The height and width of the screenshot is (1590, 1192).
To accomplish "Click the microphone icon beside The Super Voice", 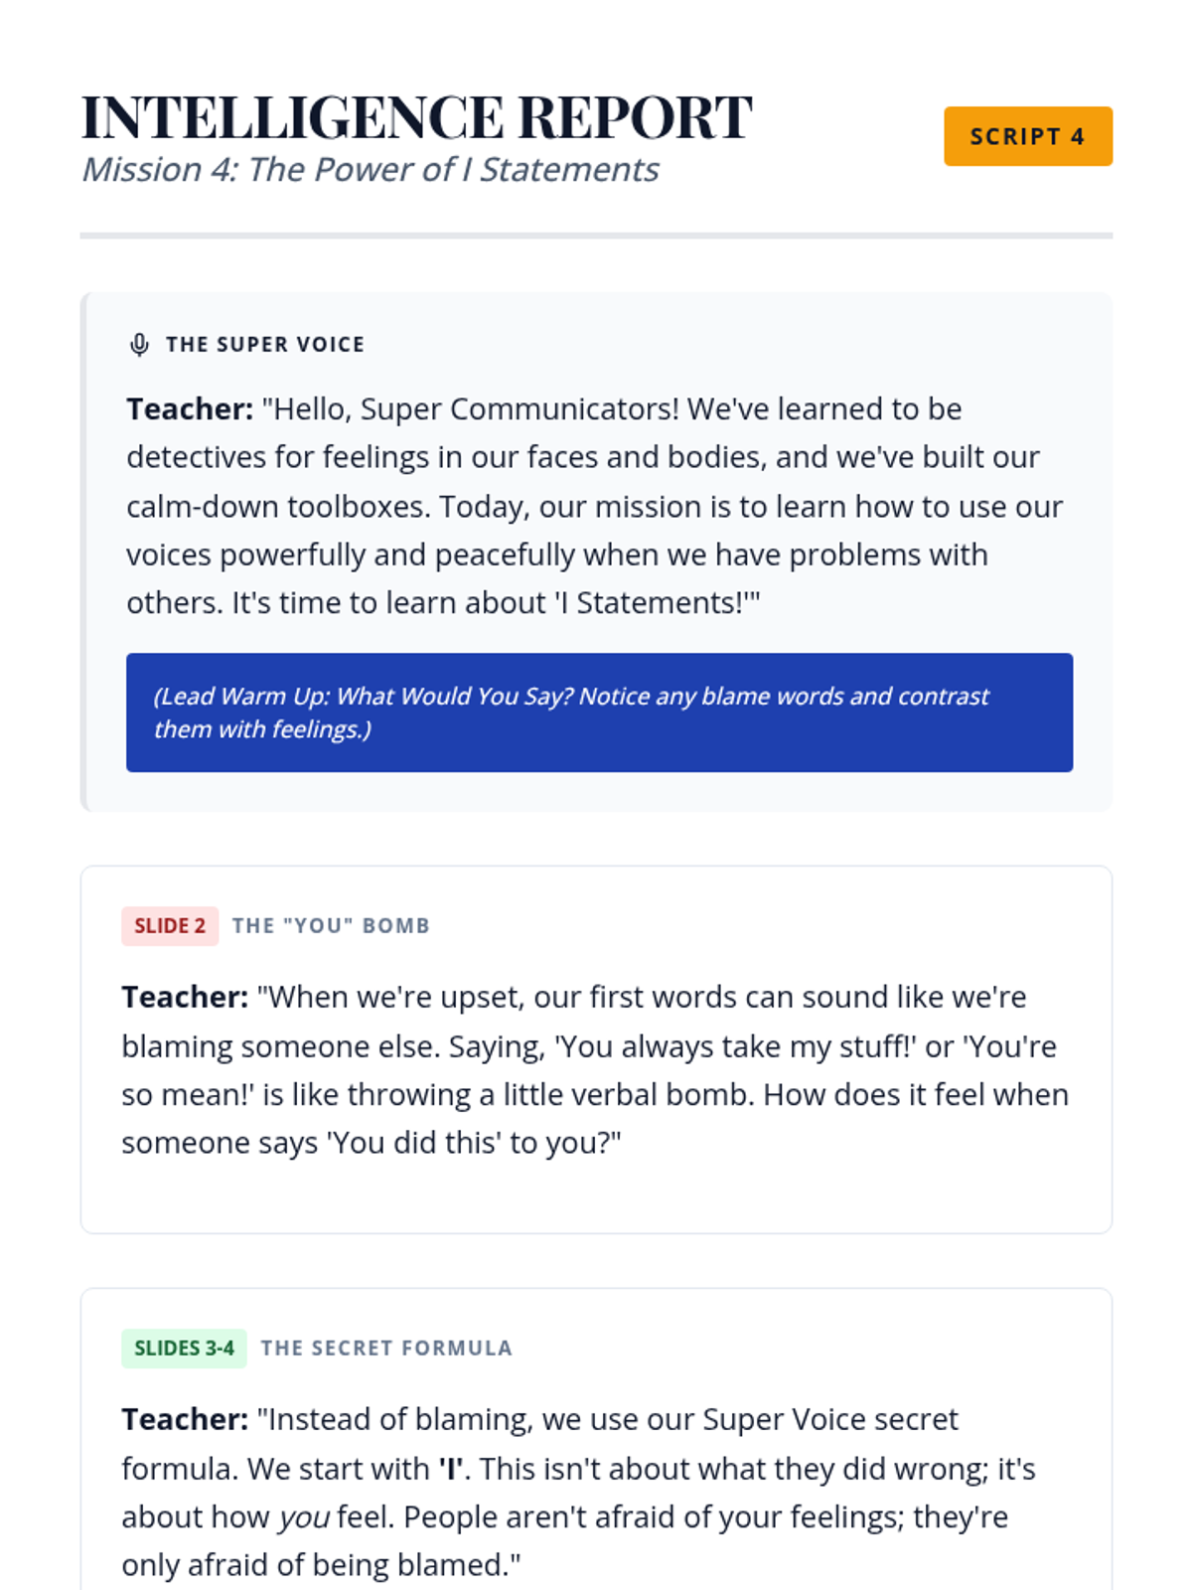I will [139, 344].
